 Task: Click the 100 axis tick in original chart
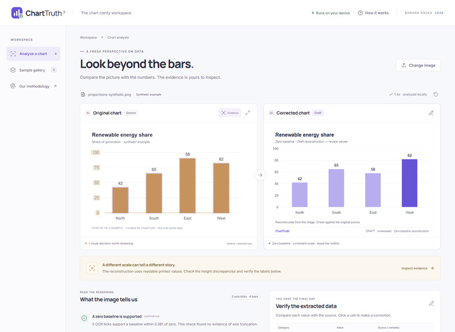tap(96, 152)
